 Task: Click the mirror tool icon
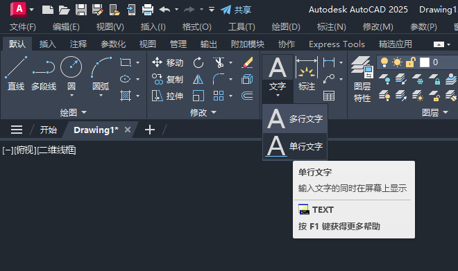198,79
